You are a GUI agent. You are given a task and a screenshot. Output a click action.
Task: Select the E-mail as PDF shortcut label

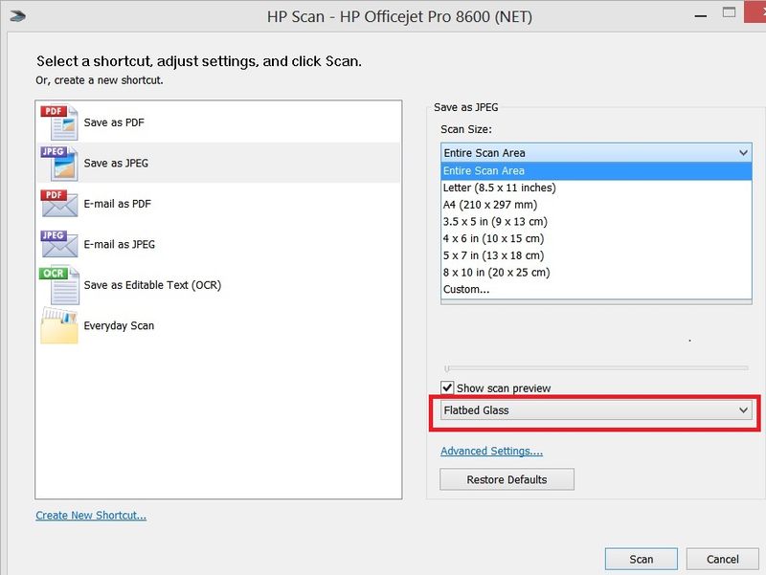point(117,204)
